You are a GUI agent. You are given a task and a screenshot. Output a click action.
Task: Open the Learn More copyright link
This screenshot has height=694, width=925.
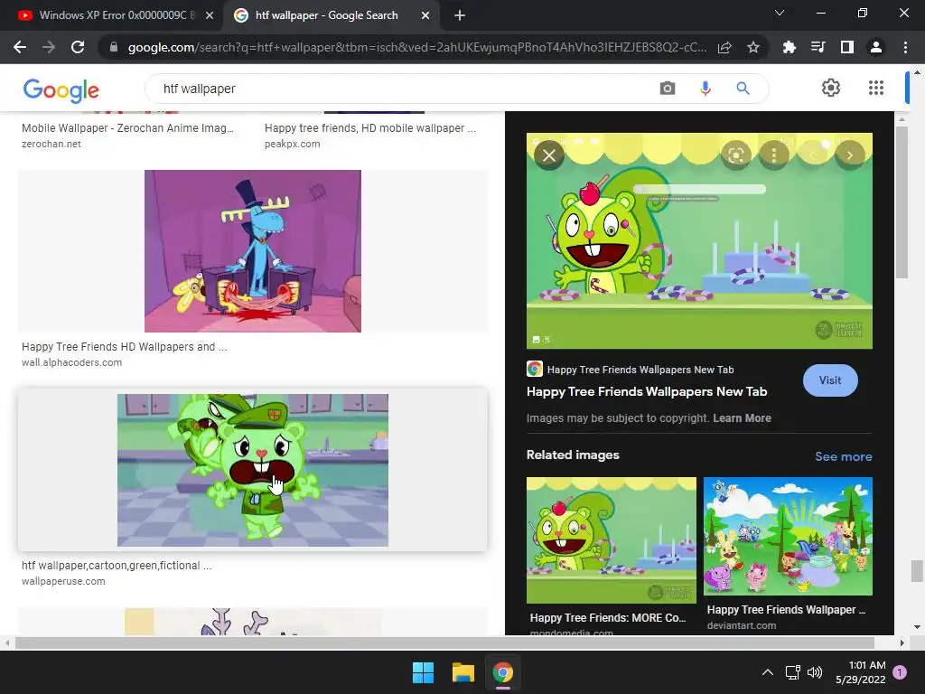coord(742,417)
